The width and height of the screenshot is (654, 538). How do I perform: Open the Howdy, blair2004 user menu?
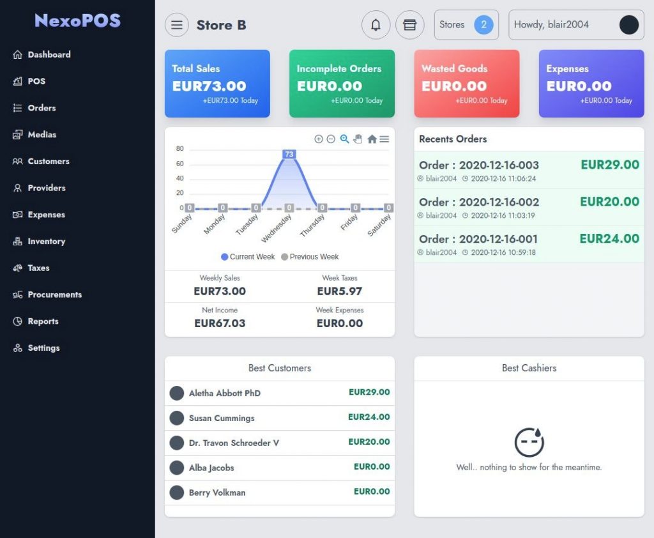coord(576,25)
